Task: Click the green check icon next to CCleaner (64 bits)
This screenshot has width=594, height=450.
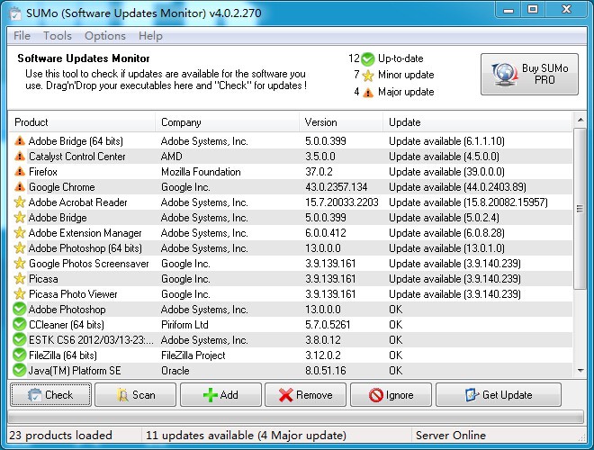Action: pyautogui.click(x=19, y=325)
